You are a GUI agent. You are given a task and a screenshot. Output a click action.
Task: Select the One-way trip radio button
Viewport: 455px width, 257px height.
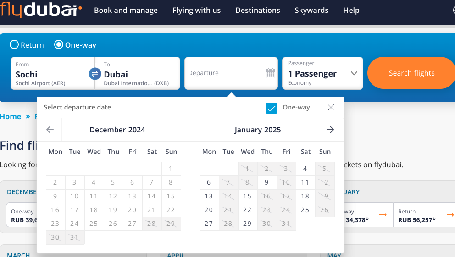click(59, 44)
